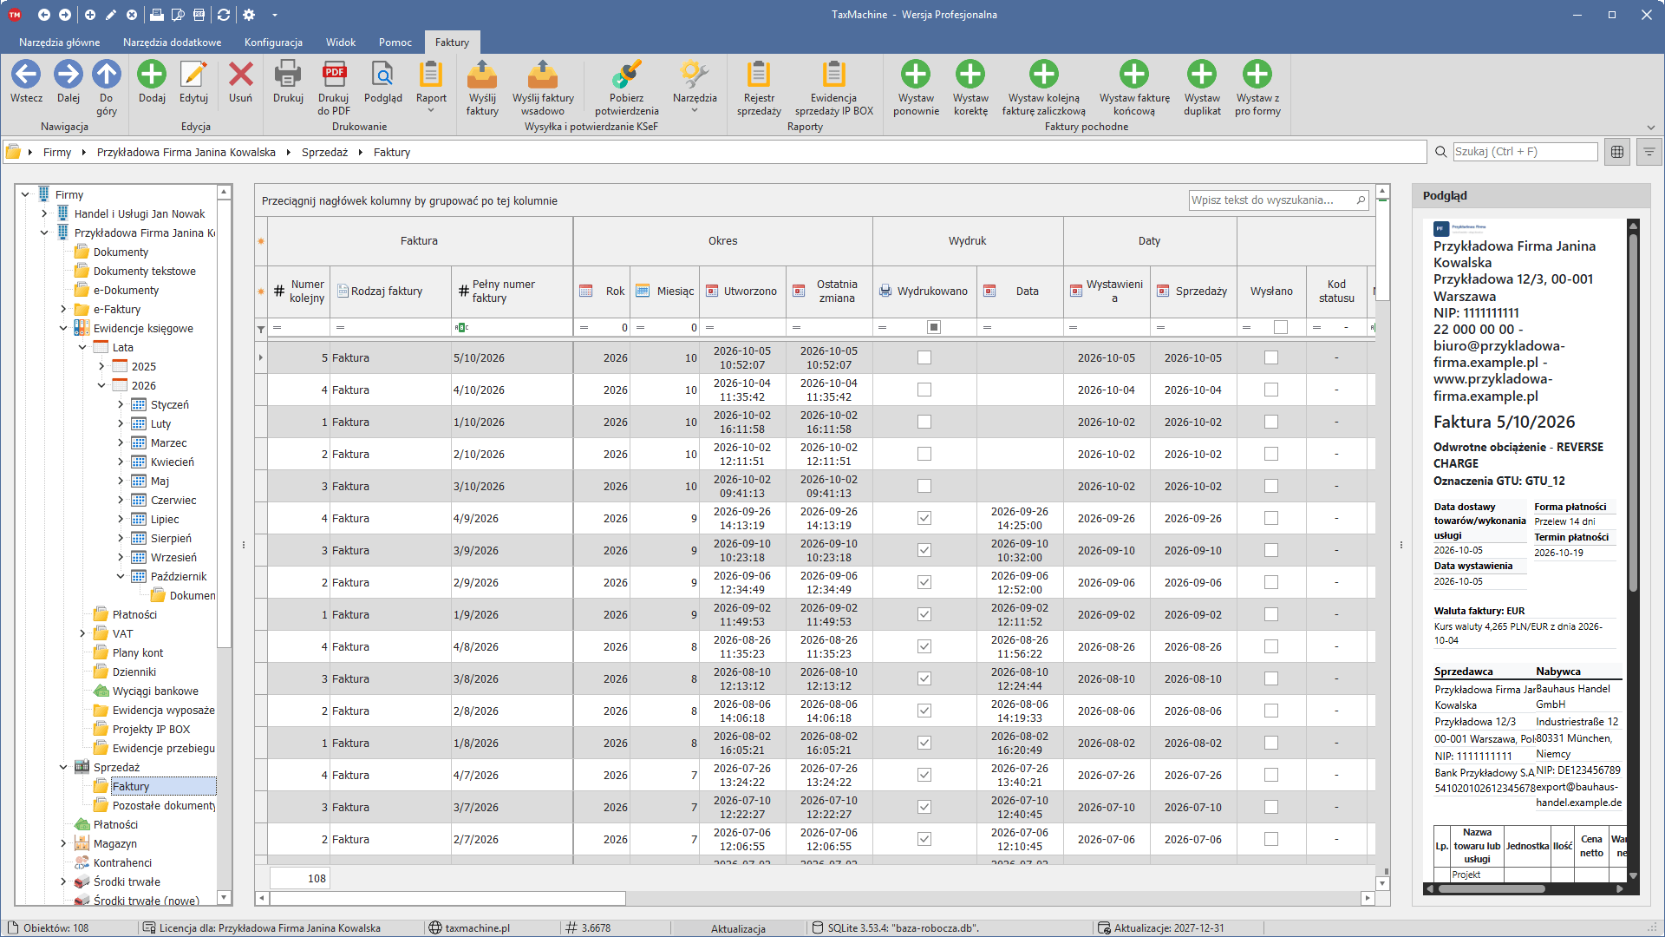Go up with the Do góry icon
The height and width of the screenshot is (937, 1665).
pyautogui.click(x=107, y=75)
